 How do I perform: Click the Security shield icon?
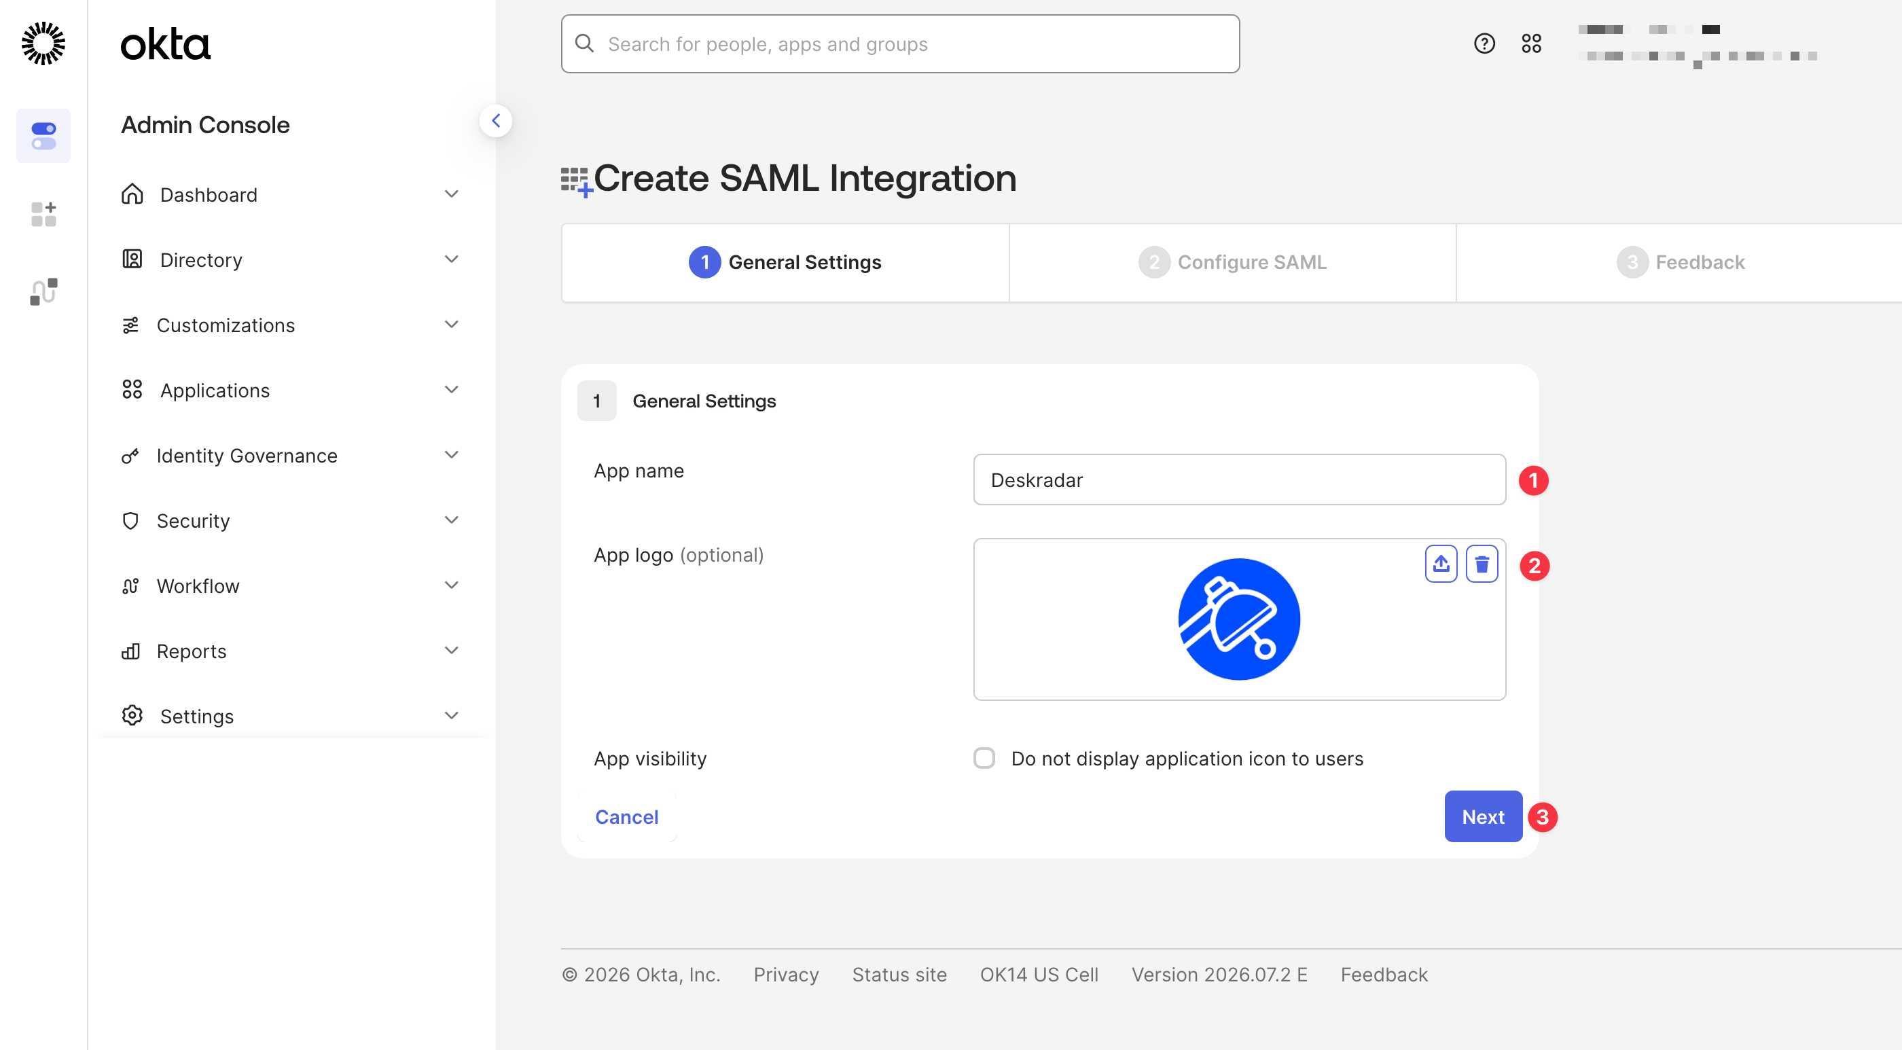pos(130,520)
